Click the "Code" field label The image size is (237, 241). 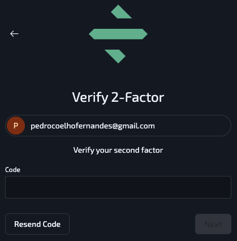tap(12, 170)
